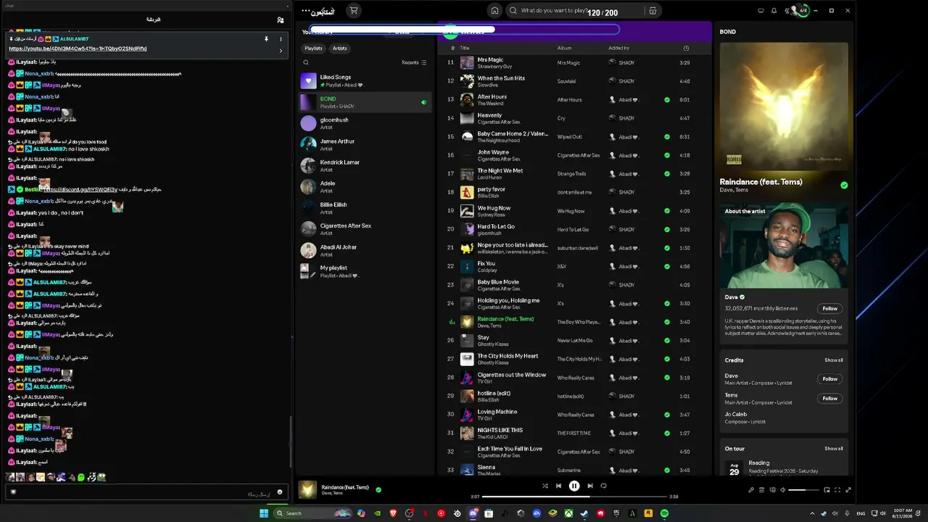Pause the current song
Image resolution: width=928 pixels, height=522 pixels.
(574, 486)
